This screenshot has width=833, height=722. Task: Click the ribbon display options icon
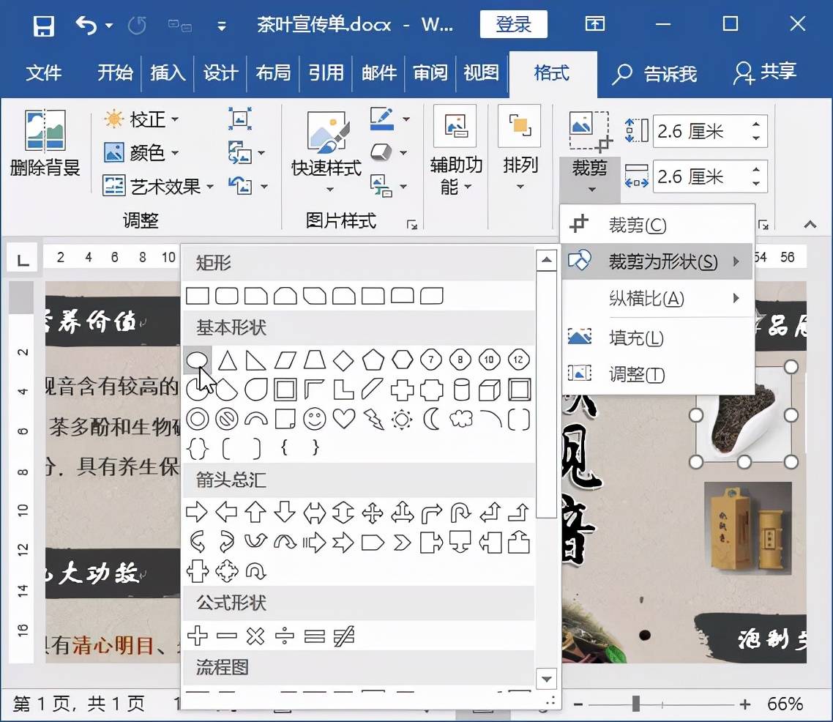click(x=595, y=24)
